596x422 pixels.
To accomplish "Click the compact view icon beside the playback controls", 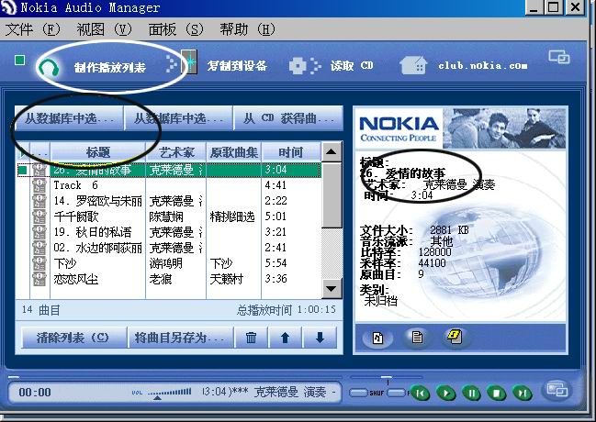I will coord(557,390).
